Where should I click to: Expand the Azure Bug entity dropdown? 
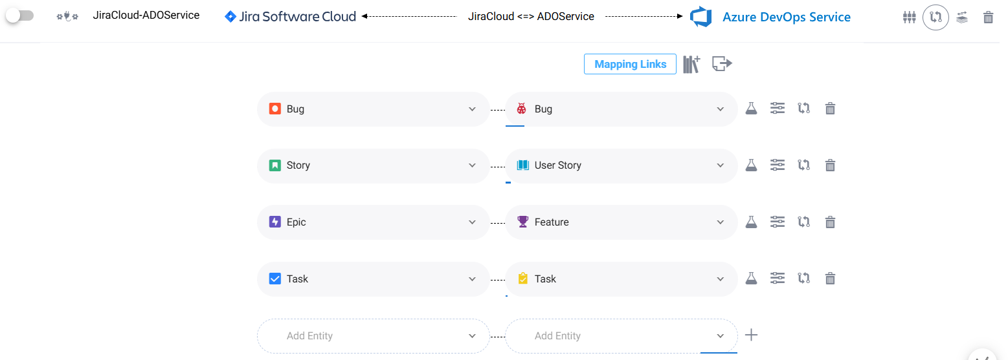(x=622, y=109)
